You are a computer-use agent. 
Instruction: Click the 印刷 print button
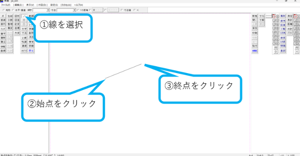[x=254, y=33]
